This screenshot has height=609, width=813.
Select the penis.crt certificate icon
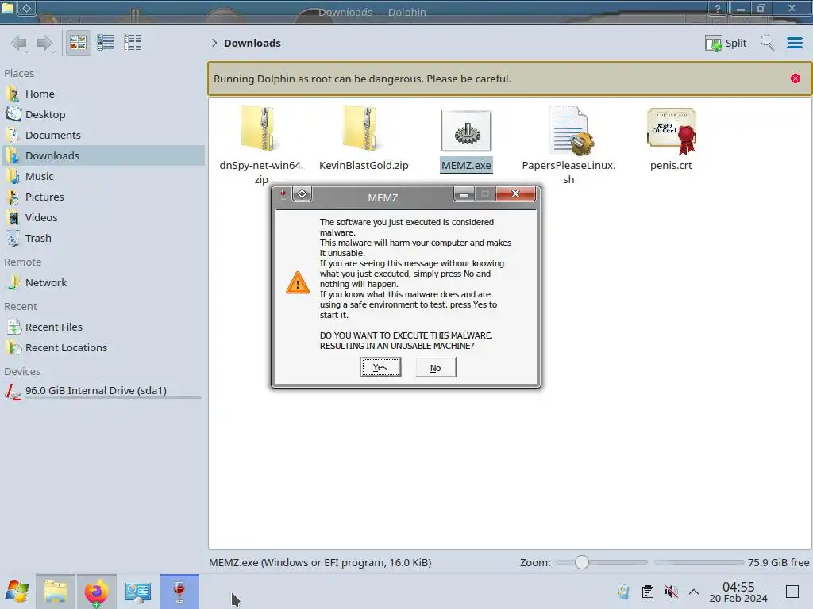point(672,131)
